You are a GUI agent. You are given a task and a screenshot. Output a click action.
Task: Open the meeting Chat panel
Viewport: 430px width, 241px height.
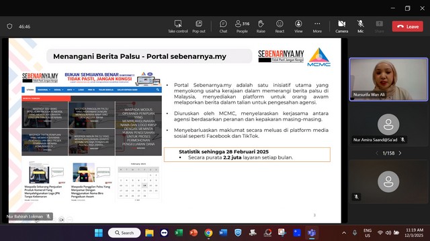pyautogui.click(x=223, y=27)
